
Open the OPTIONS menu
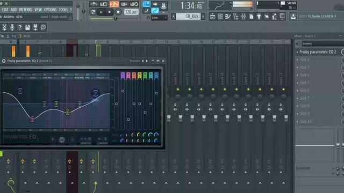coord(50,10)
